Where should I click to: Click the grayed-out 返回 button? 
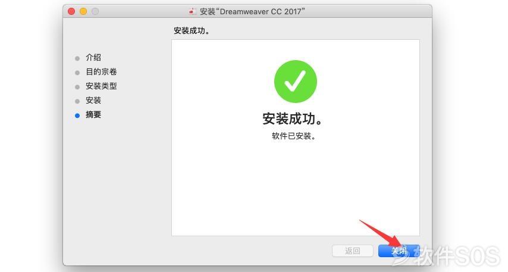point(353,251)
